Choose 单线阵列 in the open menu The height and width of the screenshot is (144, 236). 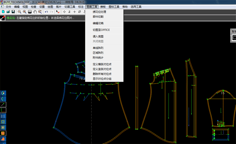(x=98, y=48)
